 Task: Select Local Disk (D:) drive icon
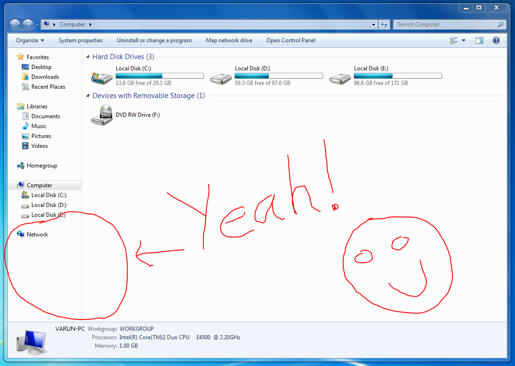[221, 78]
